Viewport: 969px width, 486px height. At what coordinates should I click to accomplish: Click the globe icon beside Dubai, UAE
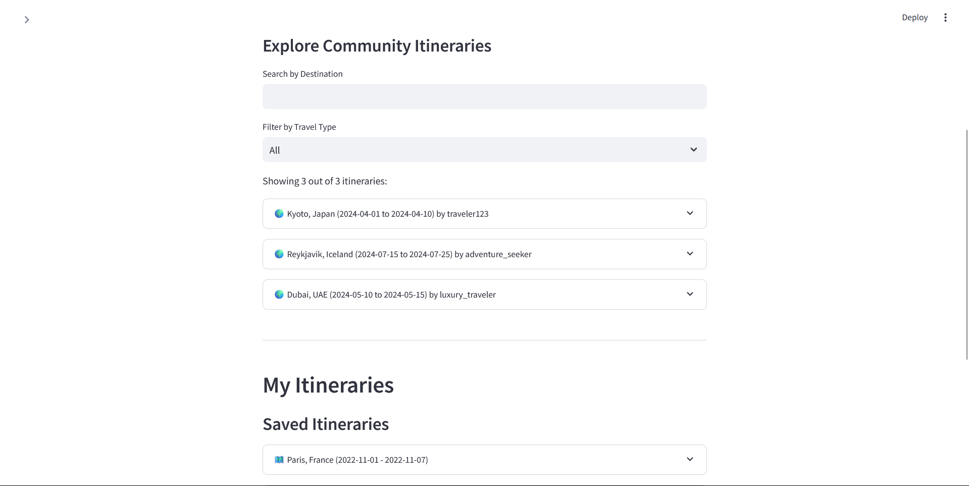279,295
